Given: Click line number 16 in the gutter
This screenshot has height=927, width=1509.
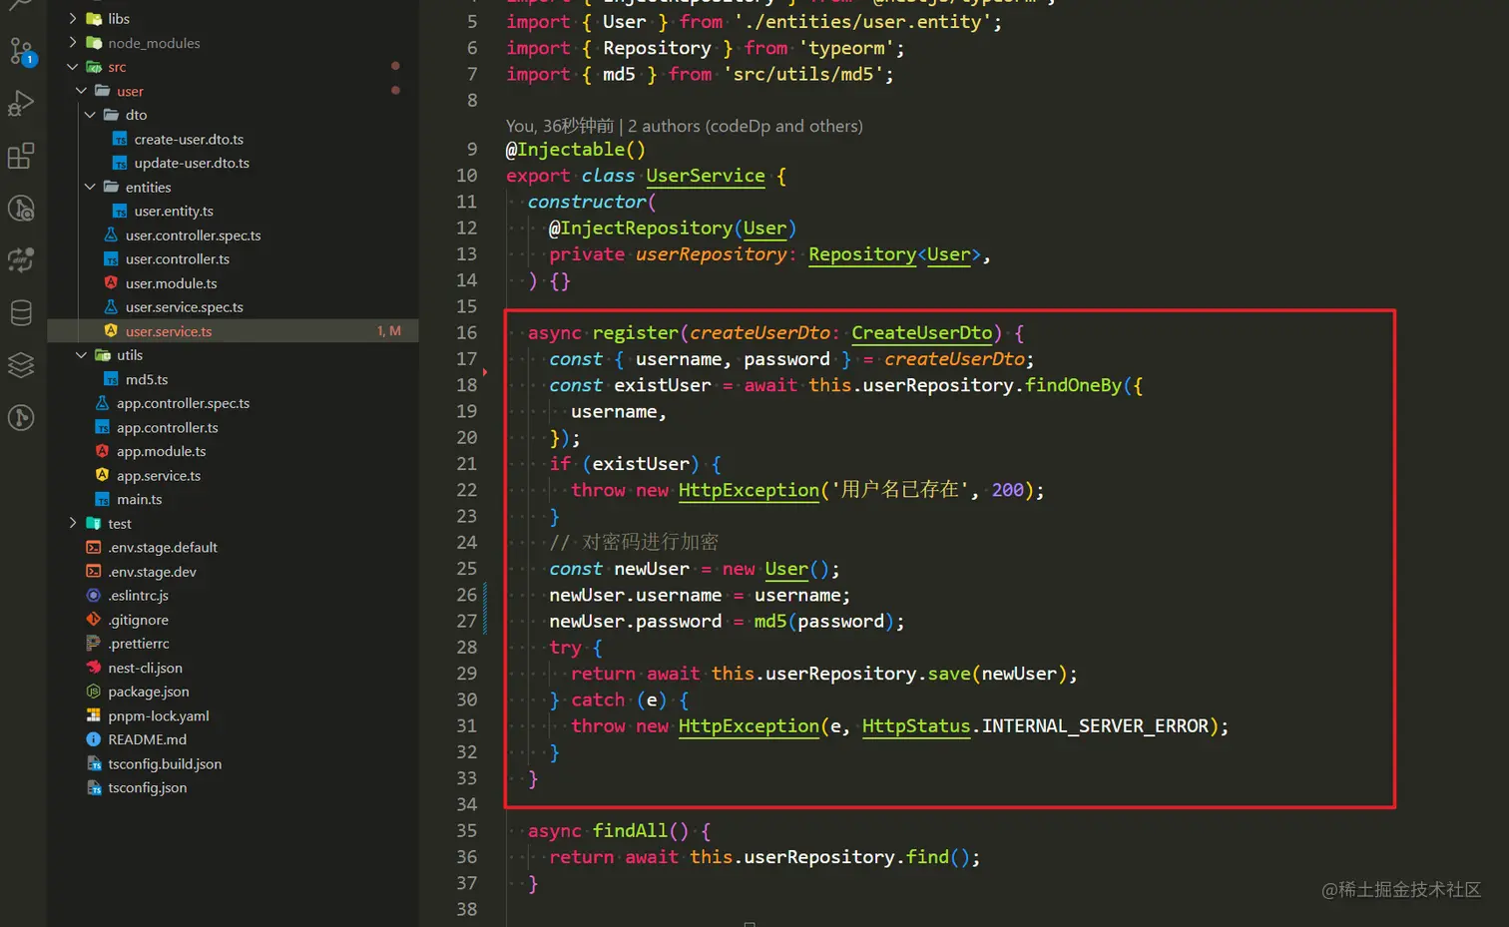Looking at the screenshot, I should [467, 332].
